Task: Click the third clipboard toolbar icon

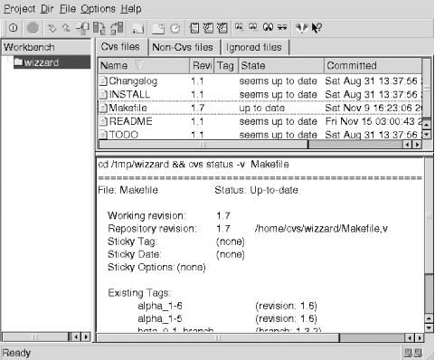Action: coord(222,28)
